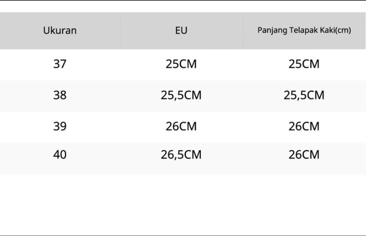
Task: Click the EU column header
Action: [181, 31]
